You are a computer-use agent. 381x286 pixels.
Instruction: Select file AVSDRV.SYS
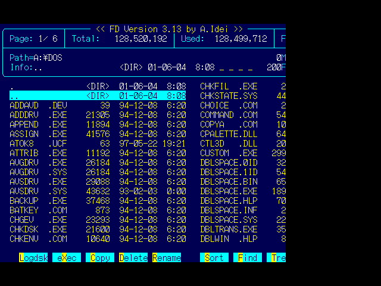coord(98,191)
